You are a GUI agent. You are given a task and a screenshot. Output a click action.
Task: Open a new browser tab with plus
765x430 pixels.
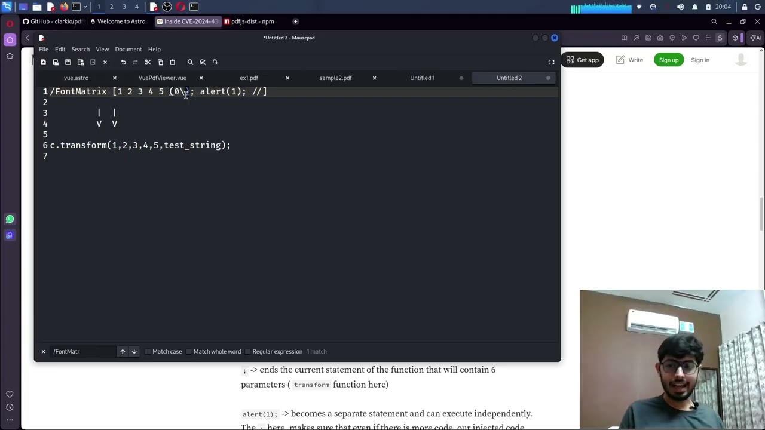(295, 21)
